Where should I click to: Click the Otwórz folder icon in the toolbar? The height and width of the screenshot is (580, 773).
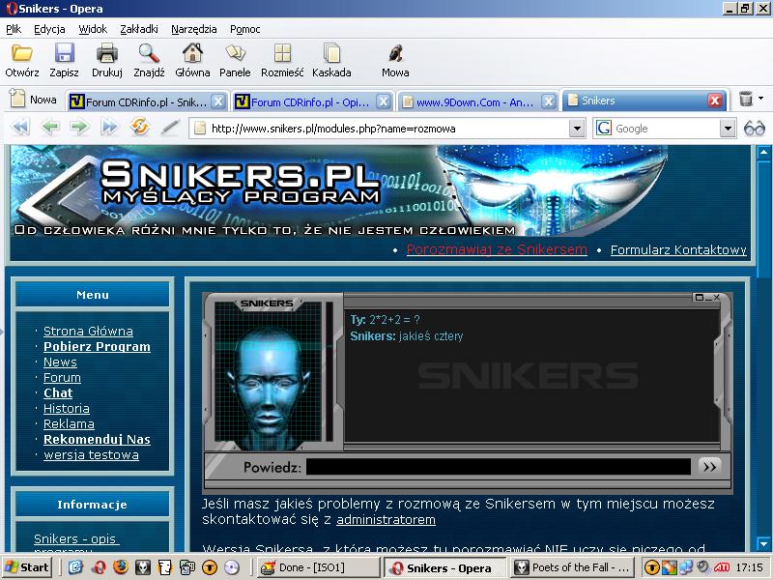point(21,53)
